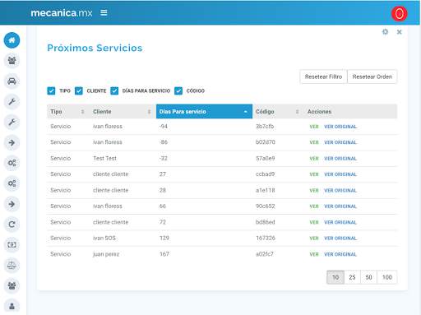
Task: Open panel settings gear icon
Action: coord(385,32)
